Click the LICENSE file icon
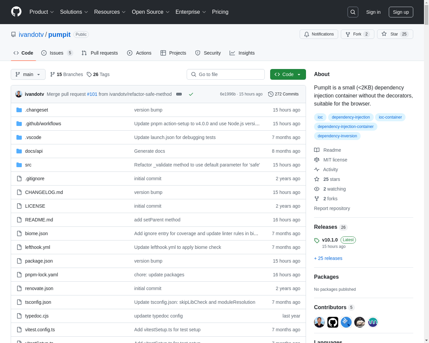Image resolution: width=429 pixels, height=343 pixels. coord(19,206)
